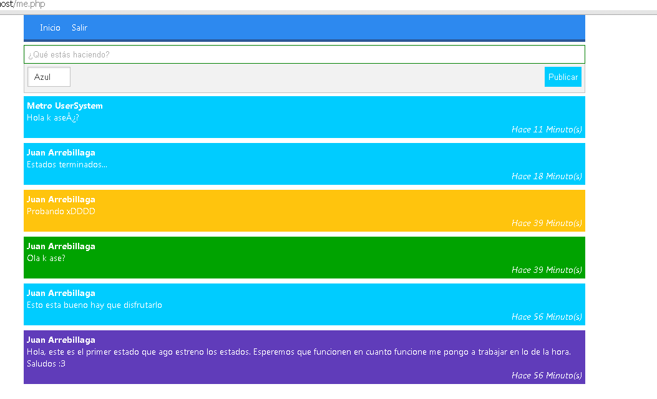
Task: Click the text 'Estados terminados...'
Action: tap(67, 165)
